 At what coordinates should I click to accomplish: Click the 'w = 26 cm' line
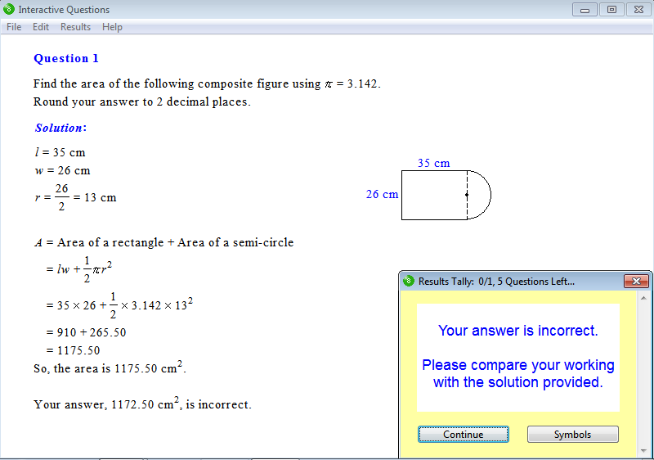pos(63,170)
